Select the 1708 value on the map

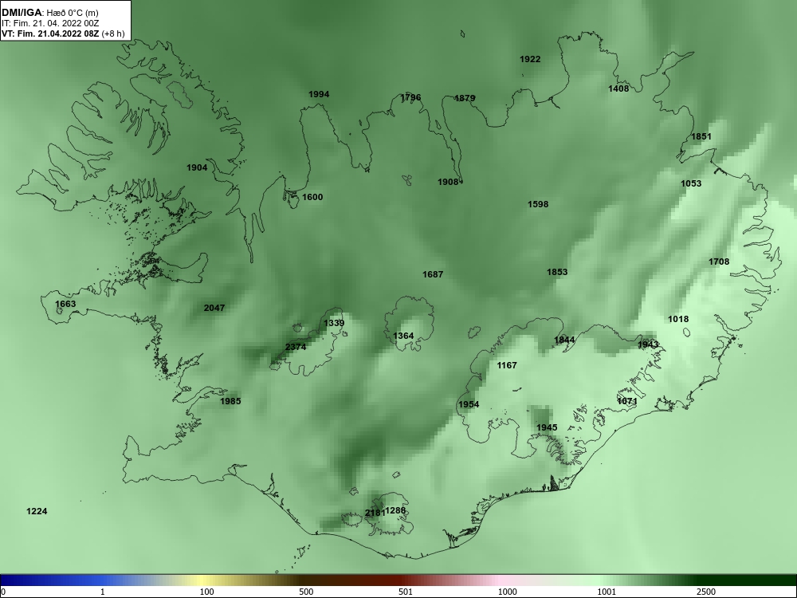tap(719, 262)
